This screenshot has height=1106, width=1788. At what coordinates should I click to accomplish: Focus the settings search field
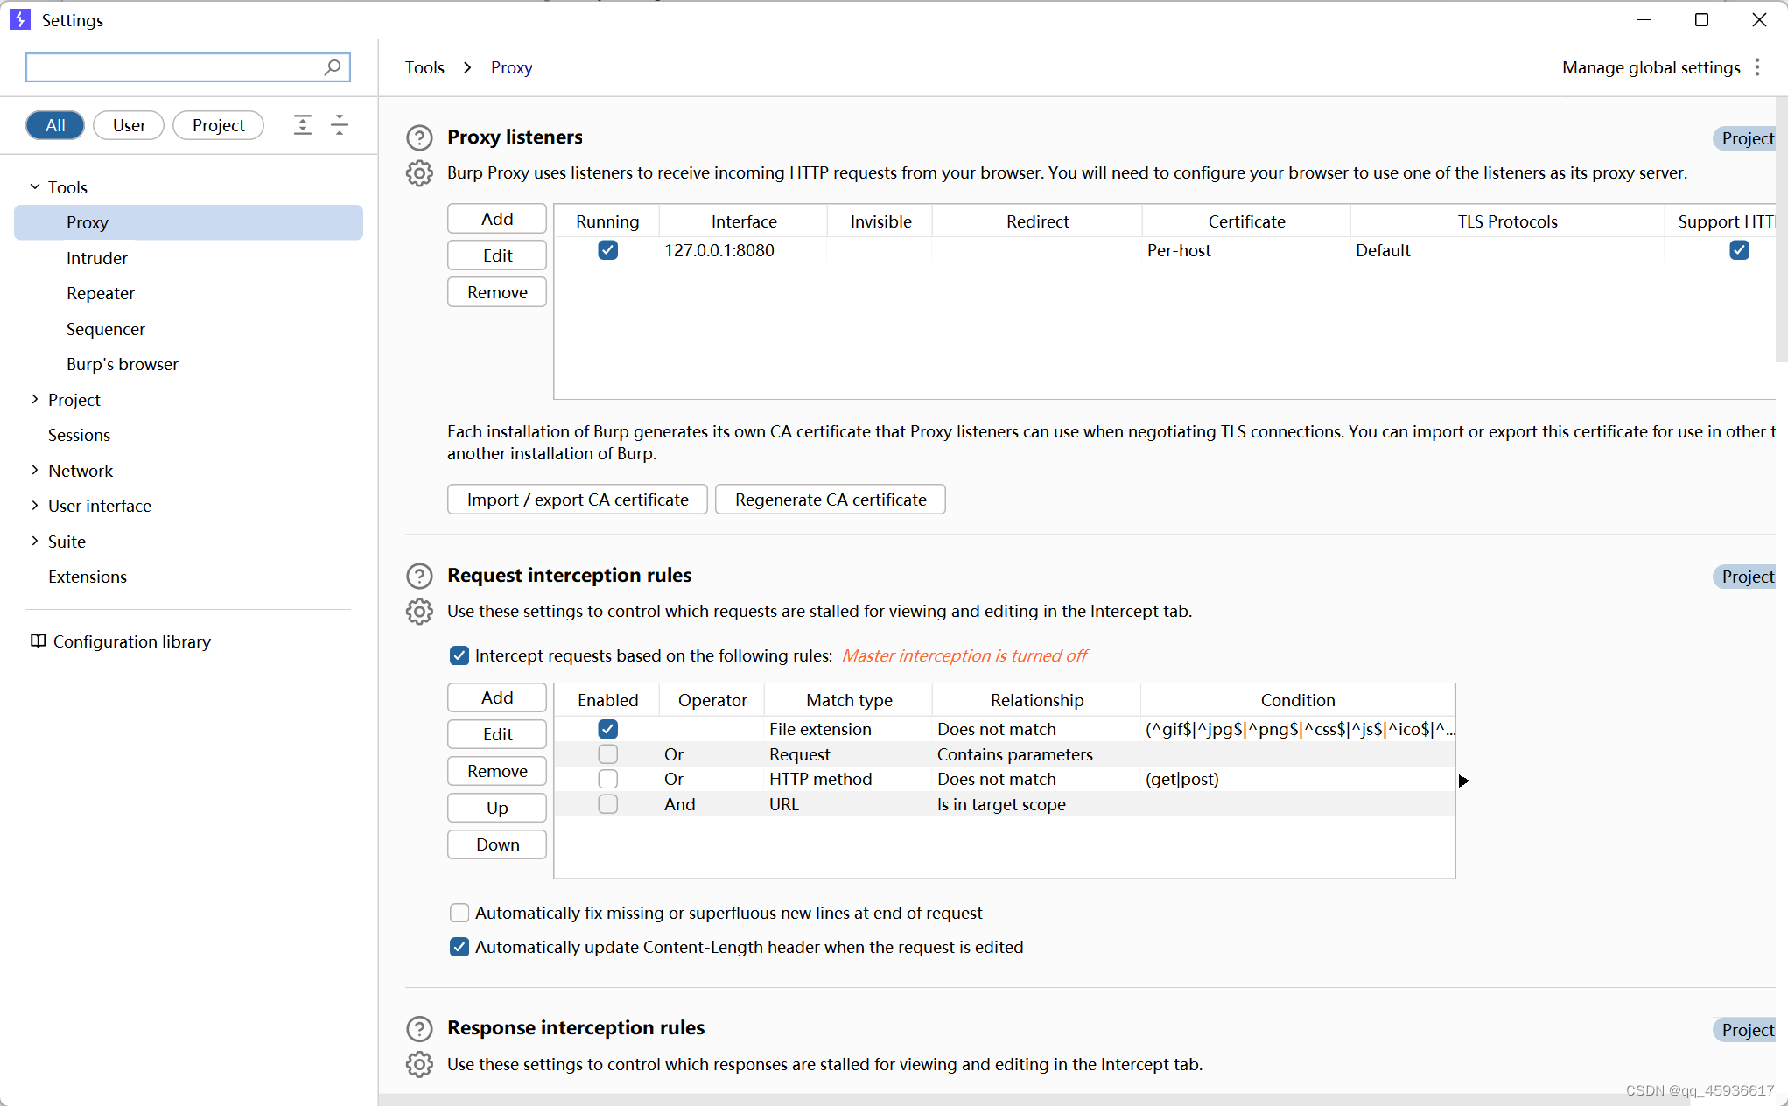[188, 67]
